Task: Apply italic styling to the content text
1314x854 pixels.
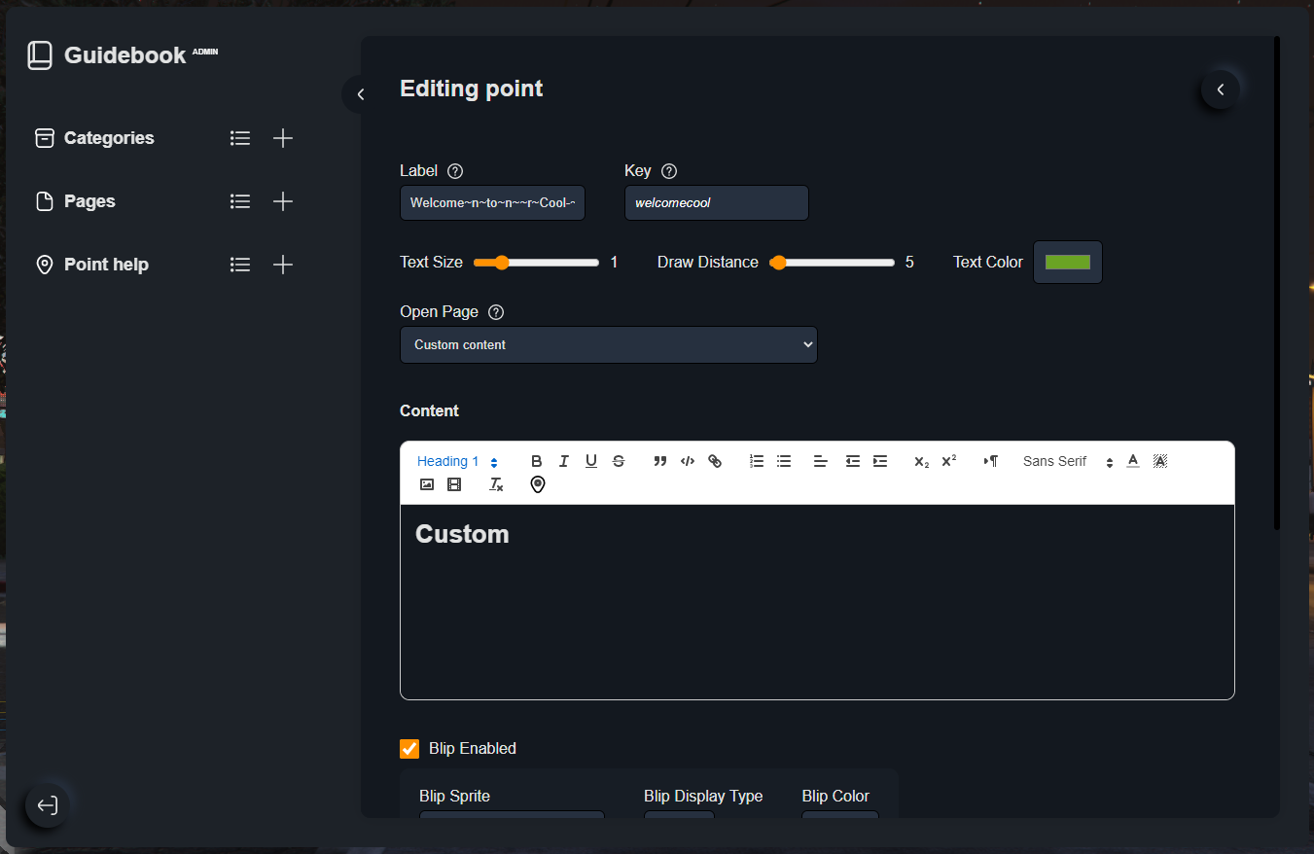Action: pos(564,461)
